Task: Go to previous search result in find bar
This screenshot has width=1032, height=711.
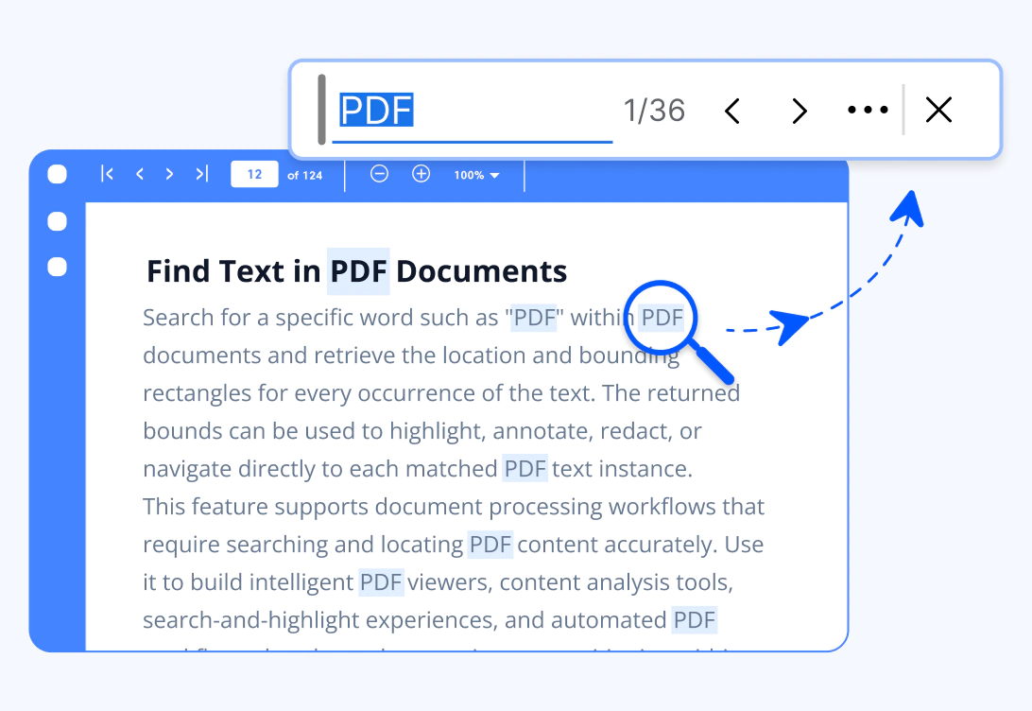Action: (731, 111)
